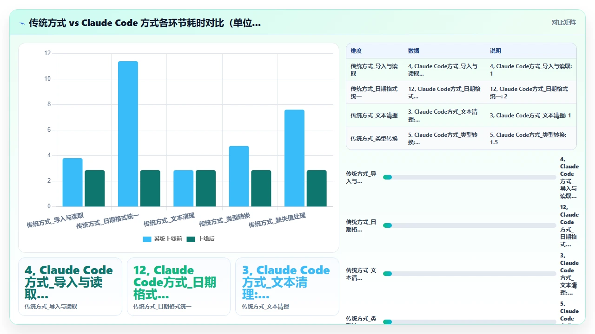Click the blue bar for 传统方式_类型转换

[239, 176]
